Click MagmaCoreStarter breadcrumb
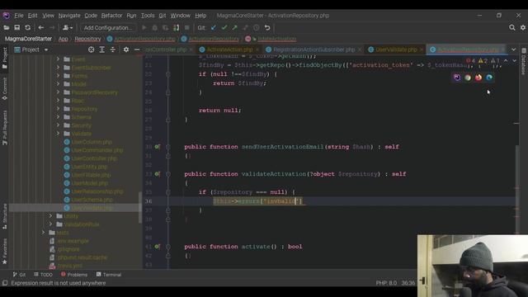Screen dimensions: 528x297 click(x=28, y=39)
